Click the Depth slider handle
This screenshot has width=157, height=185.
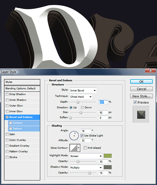coord(78,102)
